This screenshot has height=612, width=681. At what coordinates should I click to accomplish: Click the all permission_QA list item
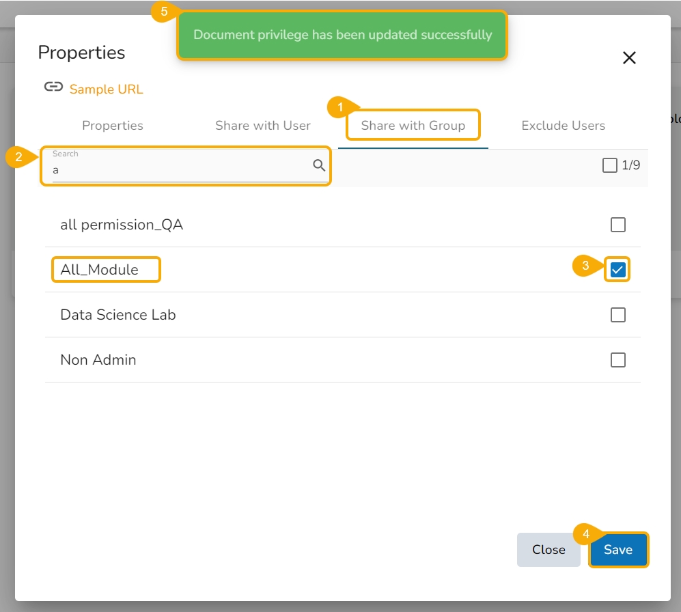coord(122,225)
